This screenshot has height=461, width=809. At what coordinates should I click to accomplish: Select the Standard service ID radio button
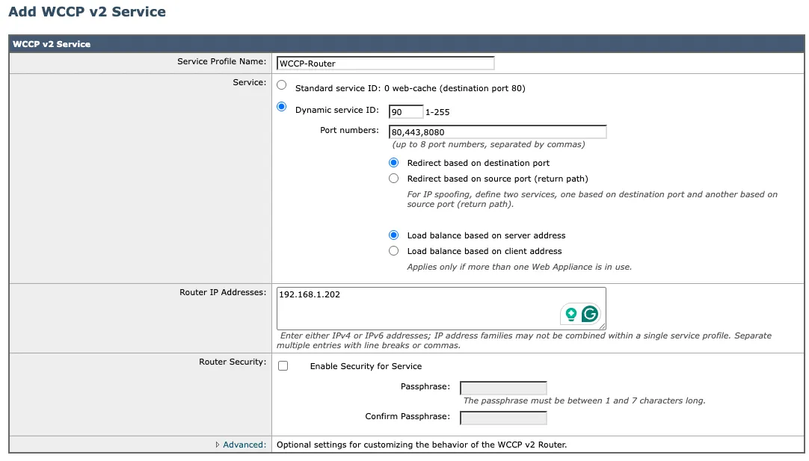pos(282,85)
